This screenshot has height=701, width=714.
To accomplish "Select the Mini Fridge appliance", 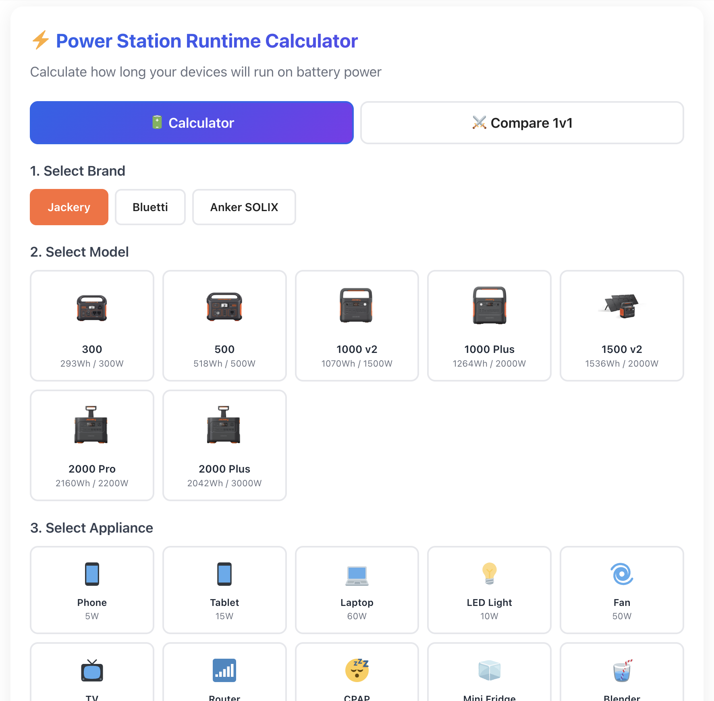I will pos(489,671).
